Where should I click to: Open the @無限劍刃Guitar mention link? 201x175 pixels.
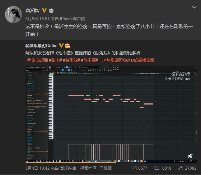click(x=42, y=46)
